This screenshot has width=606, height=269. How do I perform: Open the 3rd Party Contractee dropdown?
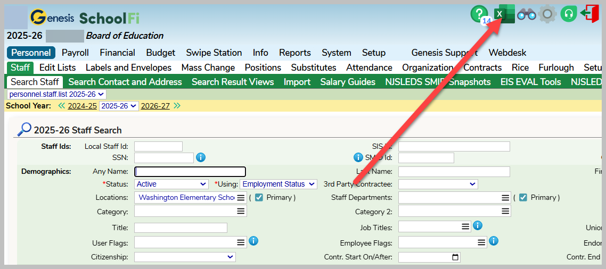click(x=438, y=184)
